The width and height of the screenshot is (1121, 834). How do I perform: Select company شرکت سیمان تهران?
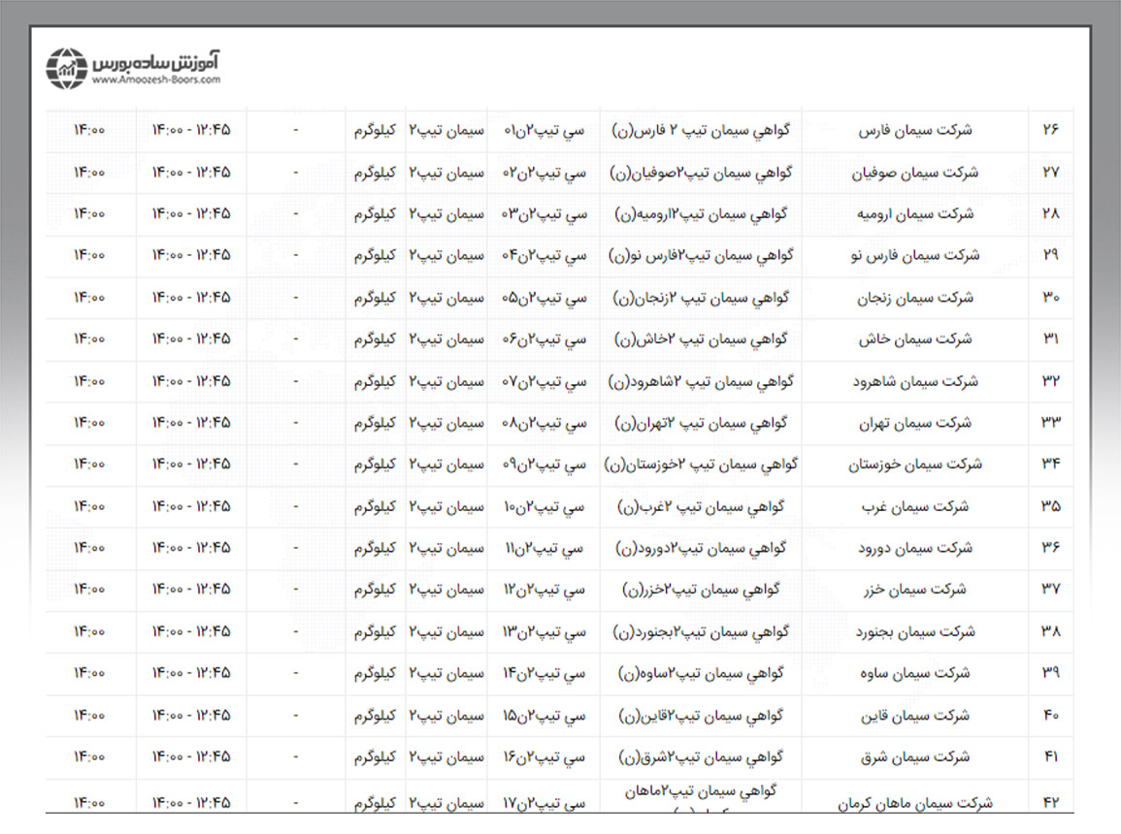[x=915, y=423]
